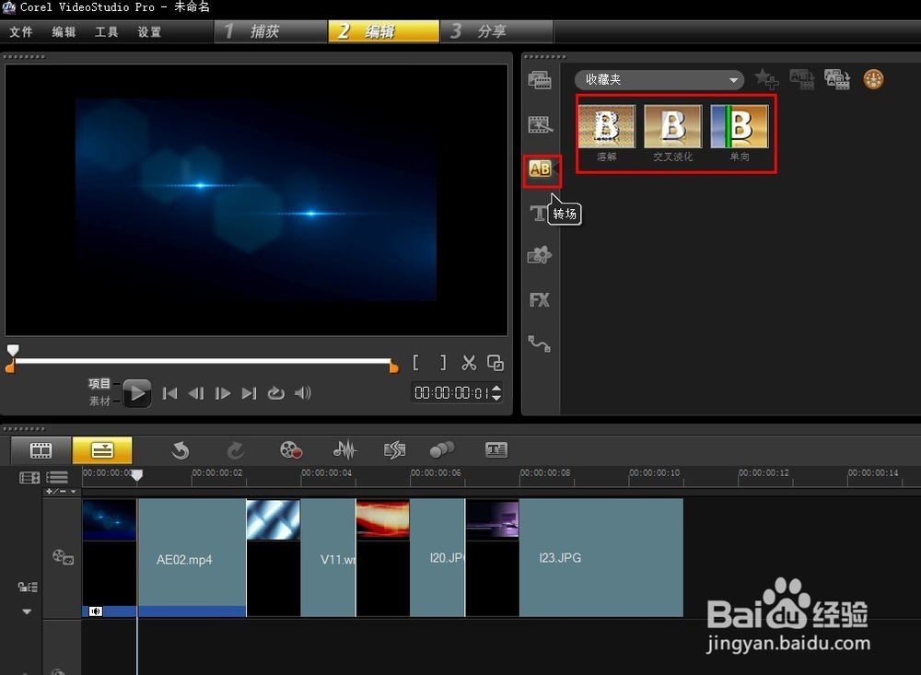Open the 编辑 menu
This screenshot has height=675, width=921.
pyautogui.click(x=64, y=31)
